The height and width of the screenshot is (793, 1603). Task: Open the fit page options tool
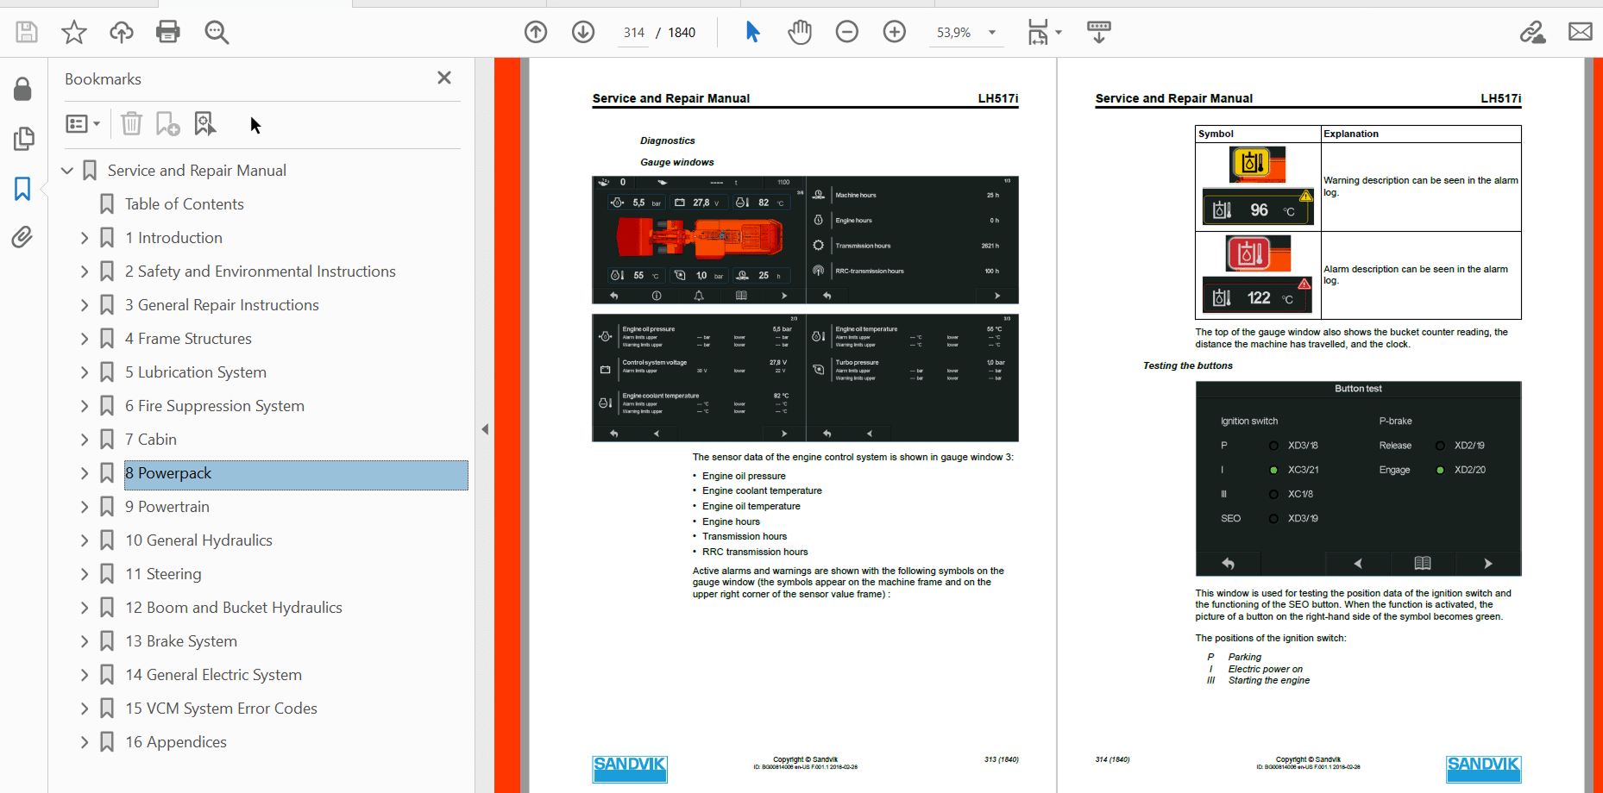pyautogui.click(x=1038, y=33)
